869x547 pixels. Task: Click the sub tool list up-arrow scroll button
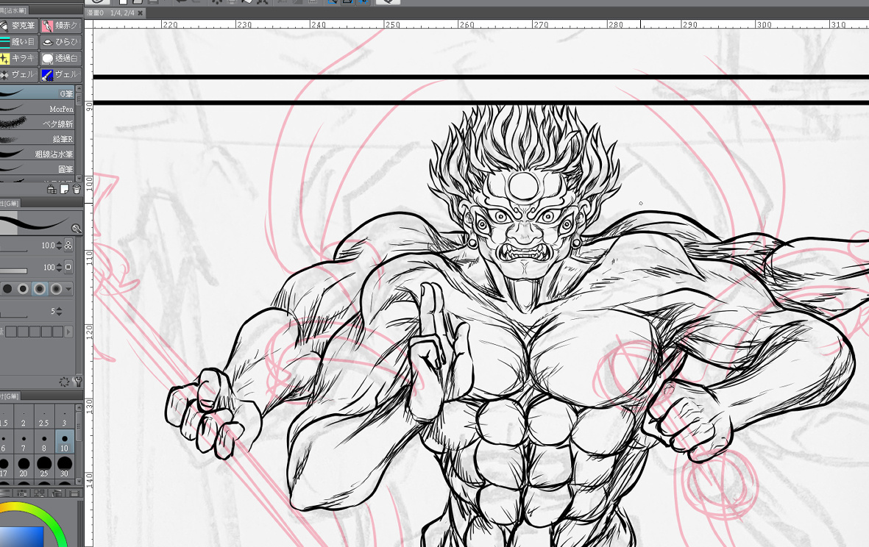tap(79, 88)
